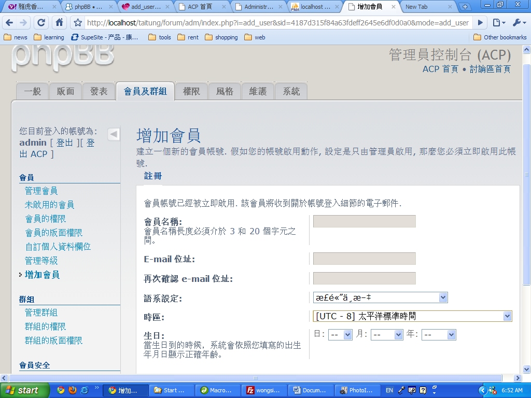Switch to the 維護 ACP tab
The image size is (531, 398).
258,91
